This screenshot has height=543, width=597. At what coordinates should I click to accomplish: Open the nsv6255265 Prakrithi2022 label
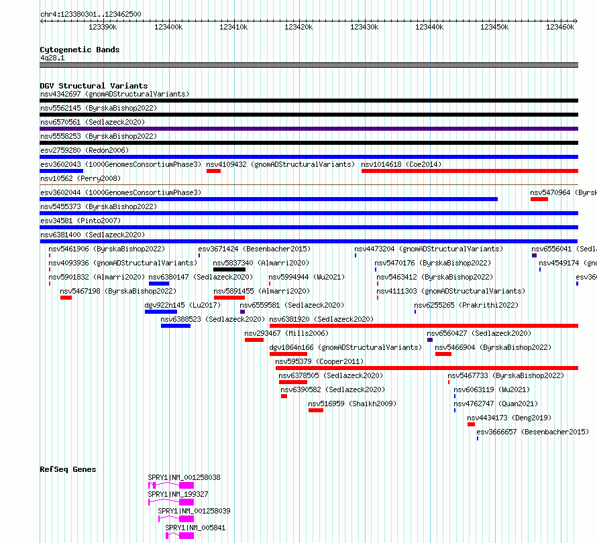[466, 305]
